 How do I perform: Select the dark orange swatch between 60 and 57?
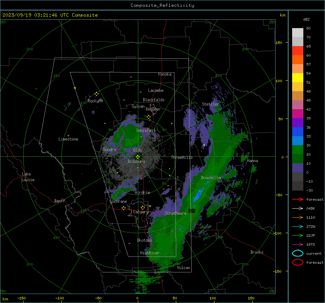[x=298, y=59]
